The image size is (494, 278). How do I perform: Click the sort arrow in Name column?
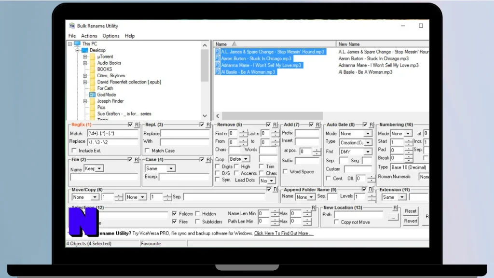234,44
